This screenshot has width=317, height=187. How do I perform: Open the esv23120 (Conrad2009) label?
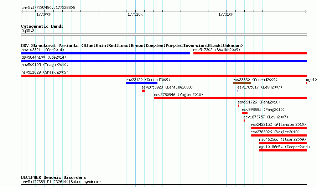tap(148, 80)
